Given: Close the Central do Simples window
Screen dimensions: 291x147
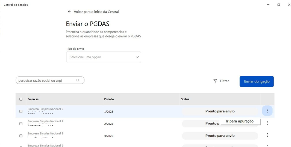Looking at the screenshot, I should (x=289, y=5).
